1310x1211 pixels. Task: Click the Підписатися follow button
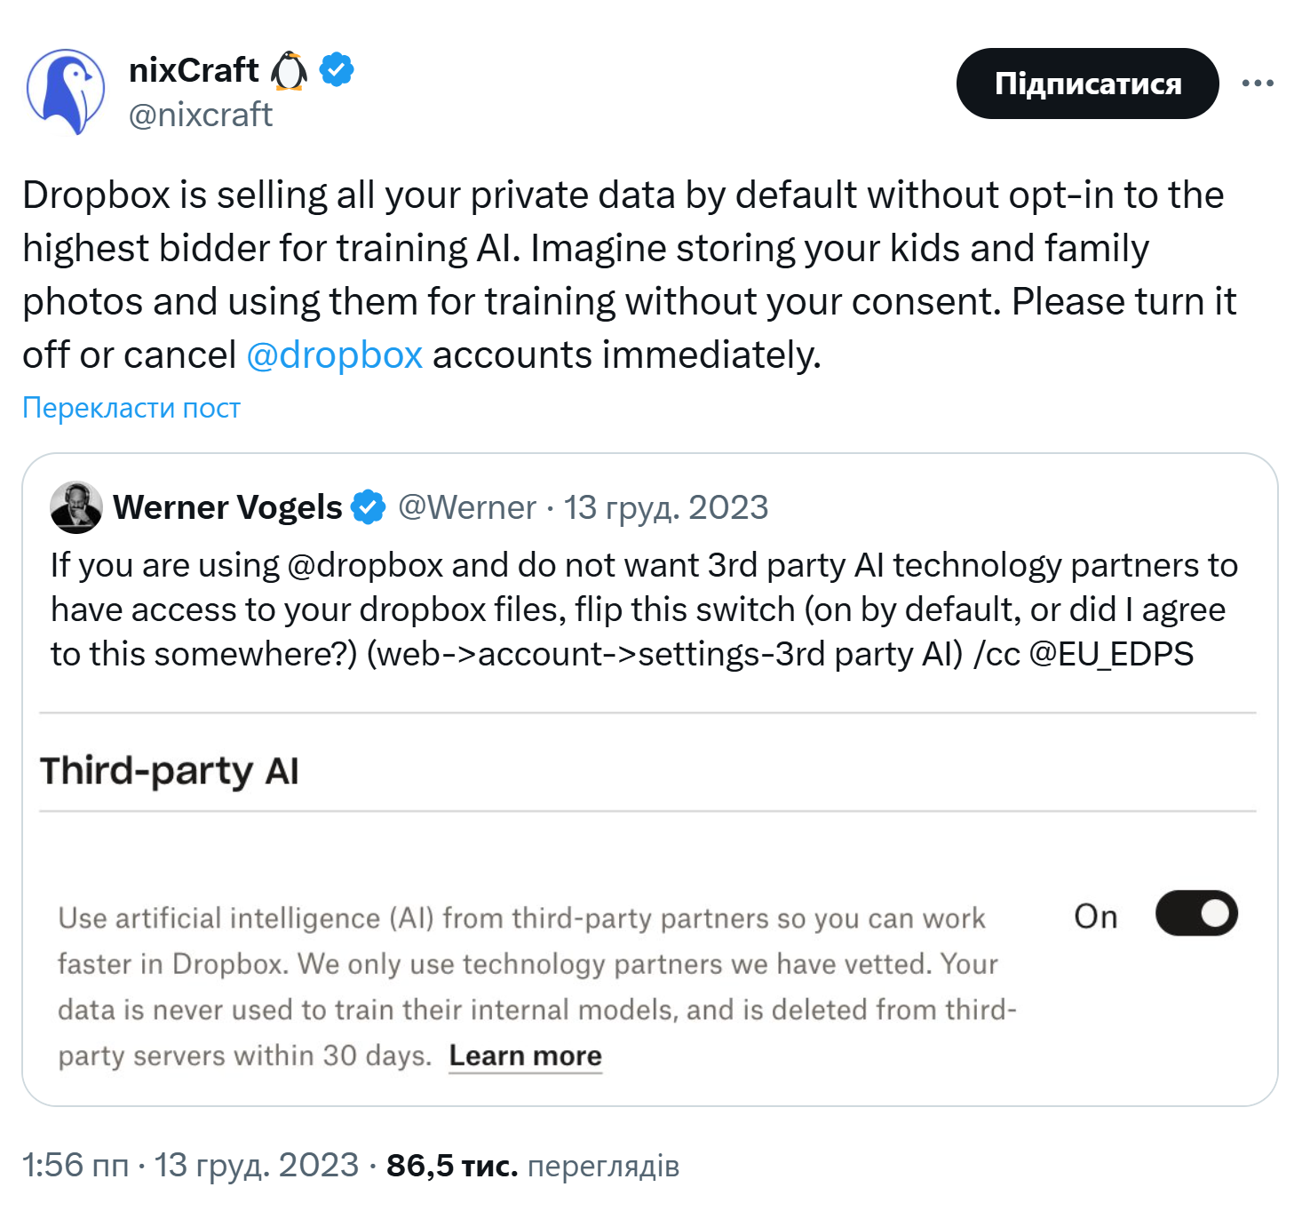click(1087, 84)
